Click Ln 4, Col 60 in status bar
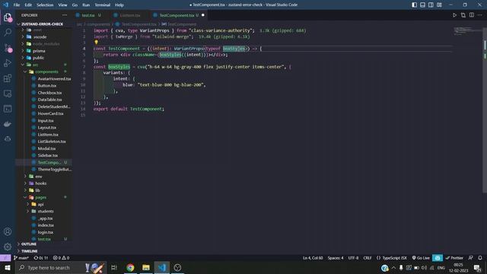This screenshot has height=274, width=487. point(313,258)
